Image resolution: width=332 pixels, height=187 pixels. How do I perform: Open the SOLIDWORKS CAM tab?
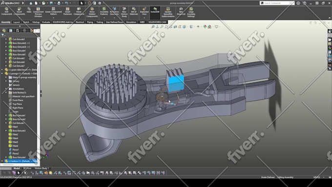157,22
